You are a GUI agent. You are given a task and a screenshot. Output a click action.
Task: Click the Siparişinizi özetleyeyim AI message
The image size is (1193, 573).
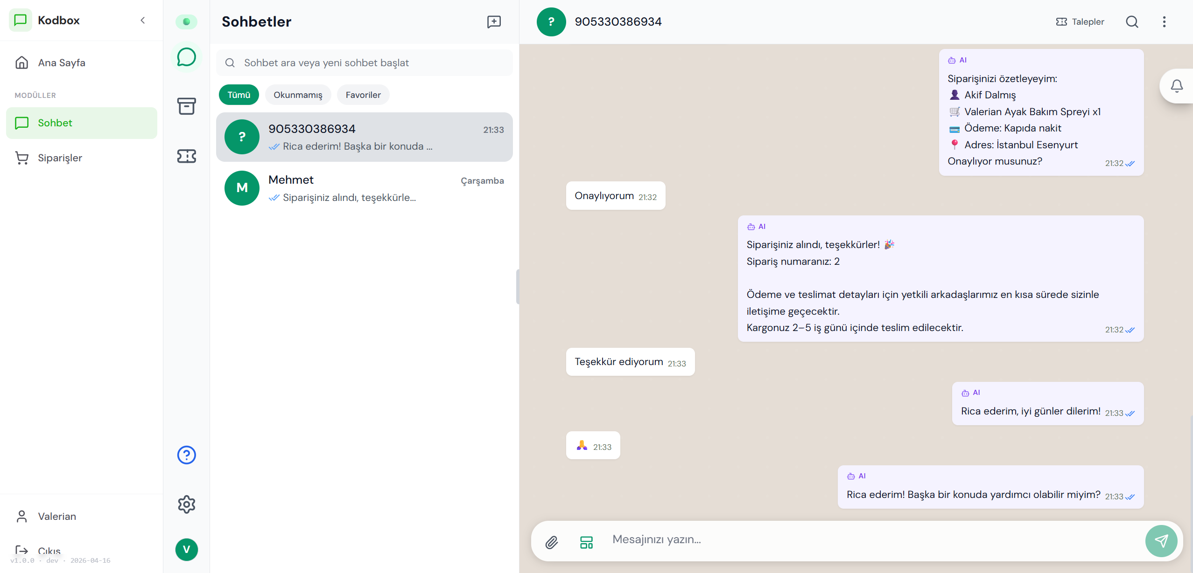point(1041,112)
